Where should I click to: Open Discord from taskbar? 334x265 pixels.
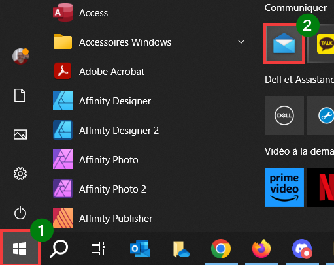302,249
